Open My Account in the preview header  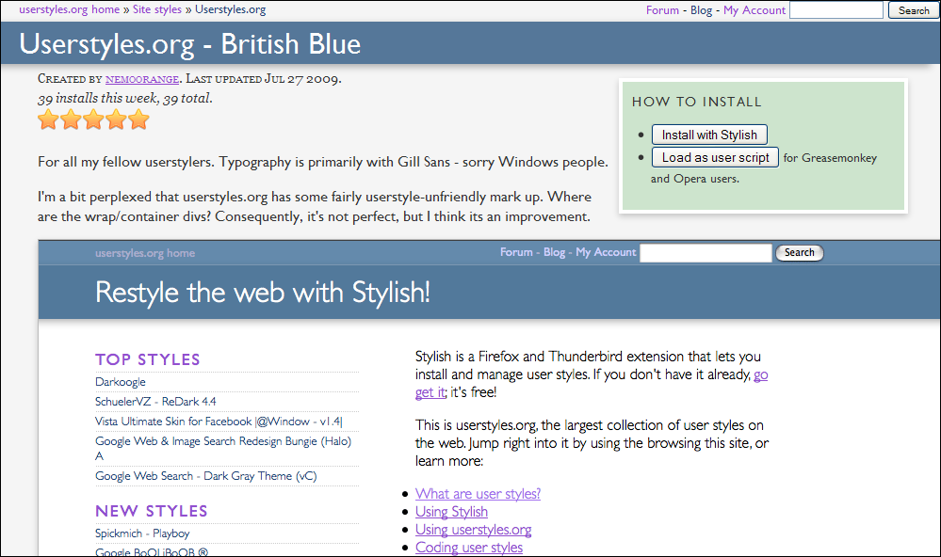pyautogui.click(x=606, y=252)
